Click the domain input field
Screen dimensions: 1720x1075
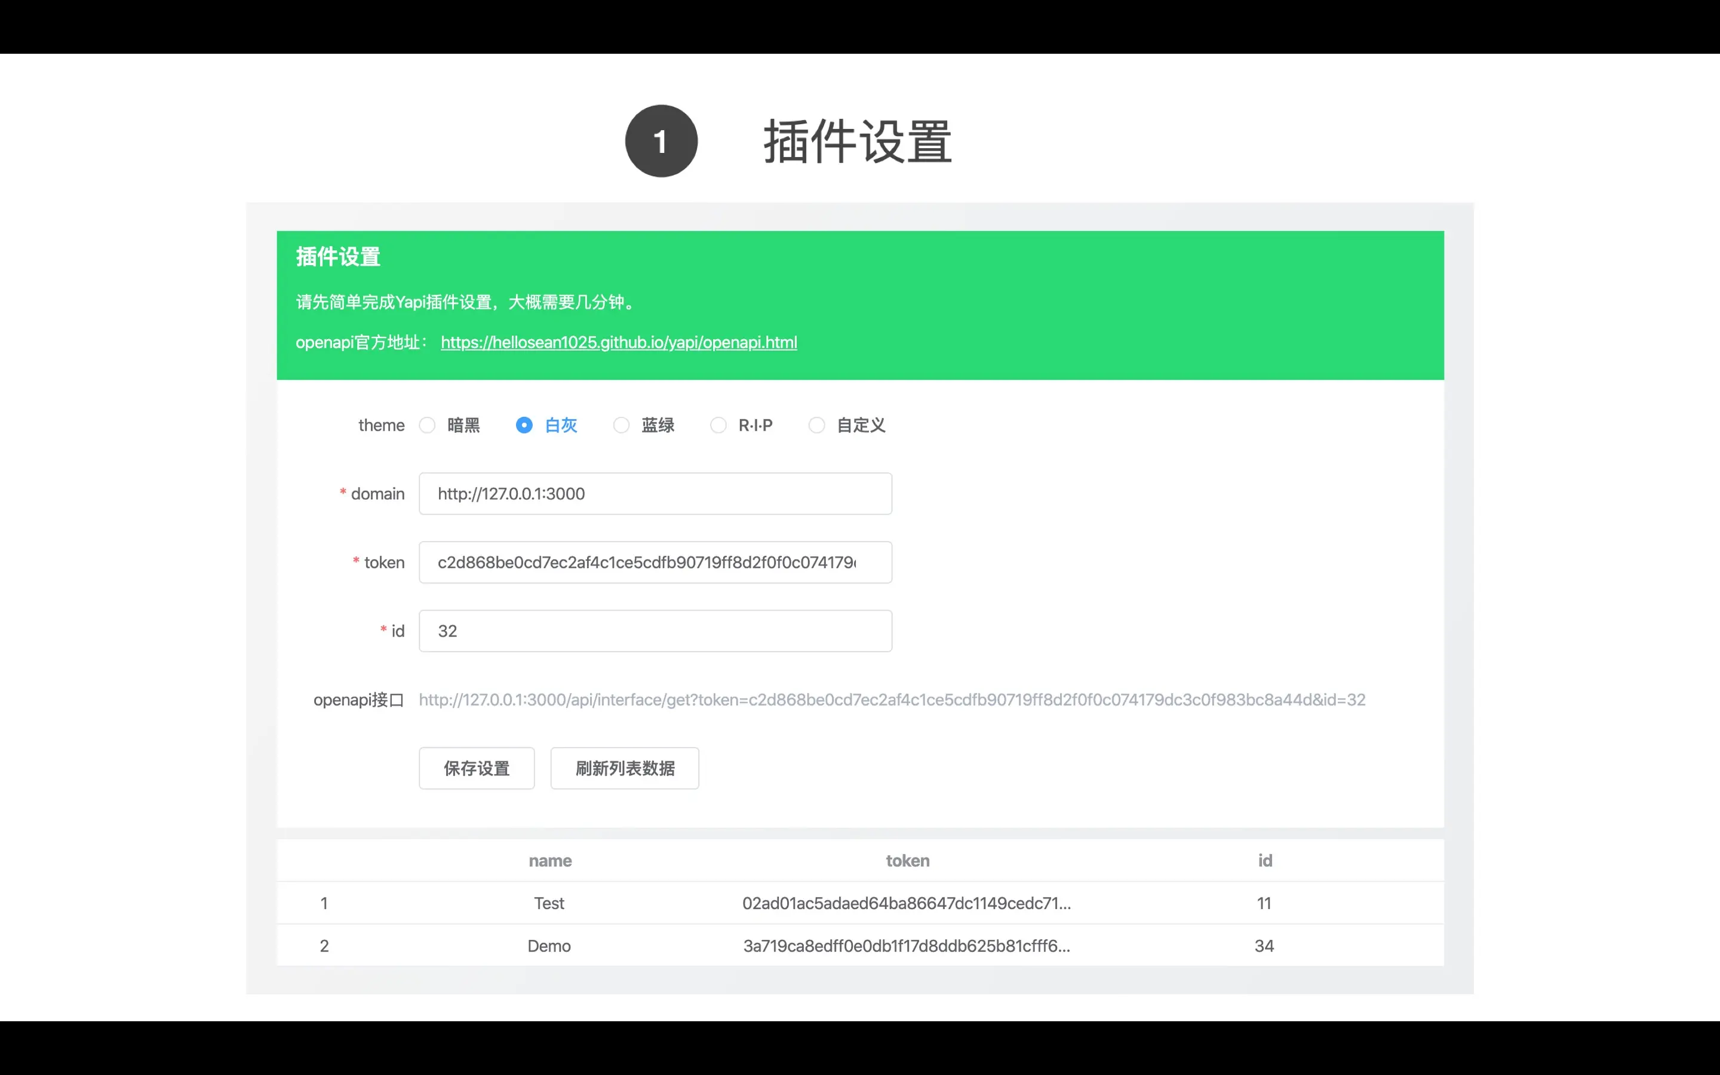655,493
